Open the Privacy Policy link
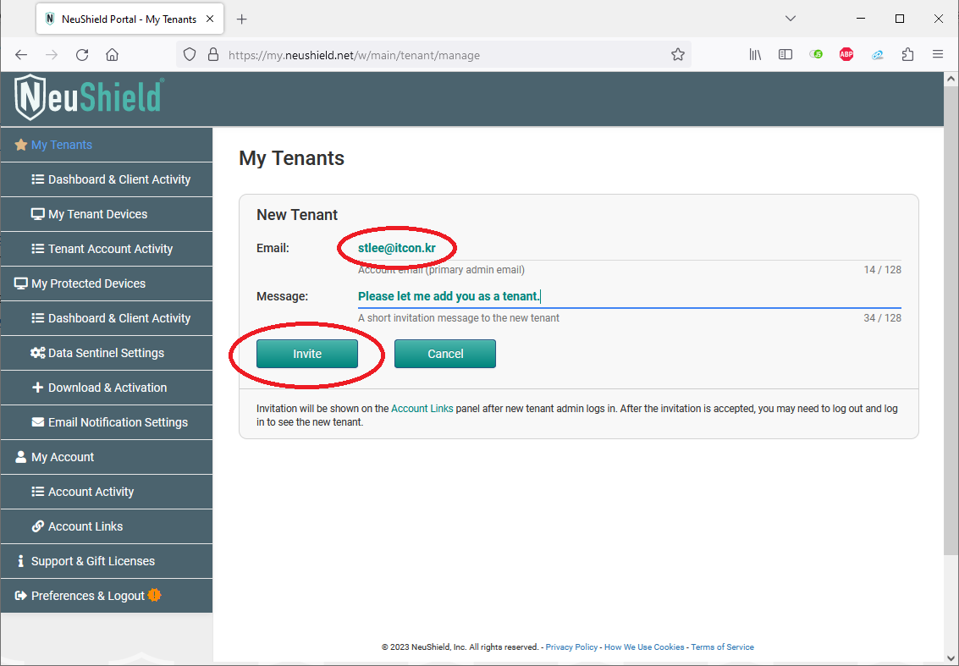The height and width of the screenshot is (666, 959). pyautogui.click(x=571, y=647)
